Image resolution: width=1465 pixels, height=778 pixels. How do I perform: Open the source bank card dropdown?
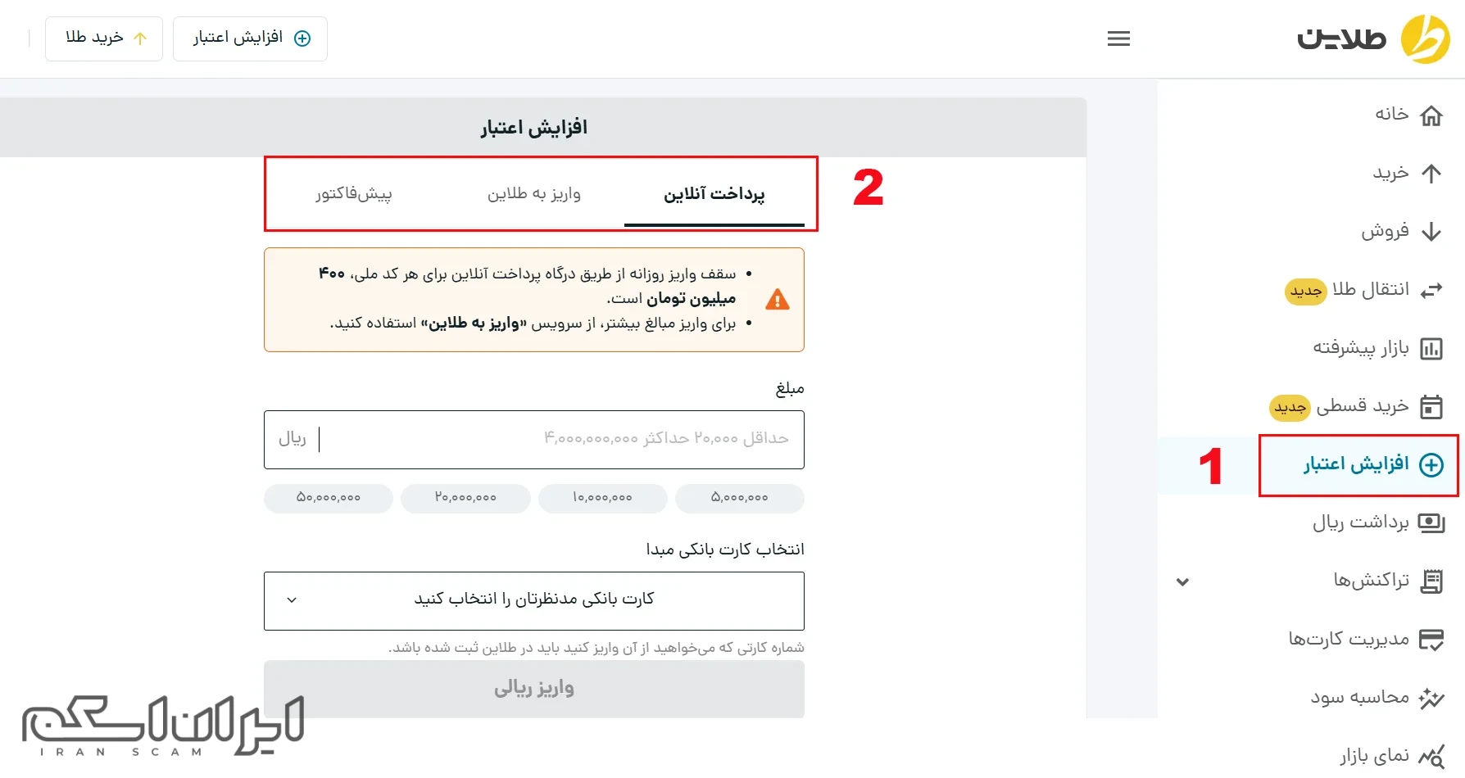(x=534, y=600)
